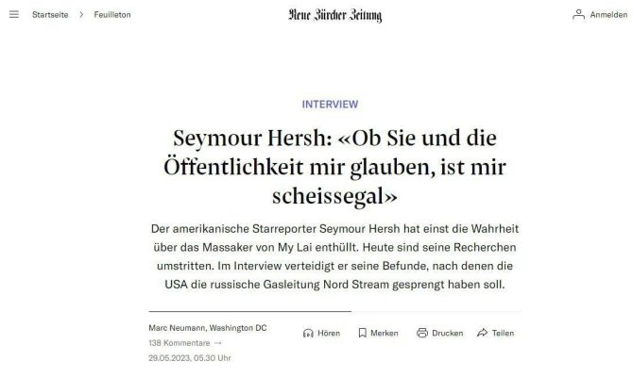Click the printer Drucken icon
Viewport: 633px width, 377px height.
coord(422,333)
